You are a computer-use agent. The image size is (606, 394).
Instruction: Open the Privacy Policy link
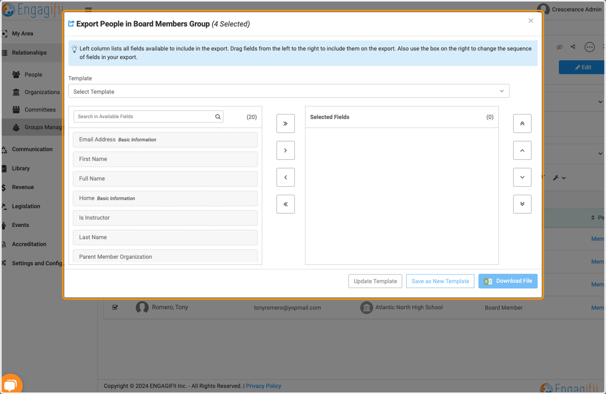264,386
